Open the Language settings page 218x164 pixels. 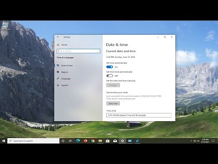pyautogui.click(x=66, y=79)
